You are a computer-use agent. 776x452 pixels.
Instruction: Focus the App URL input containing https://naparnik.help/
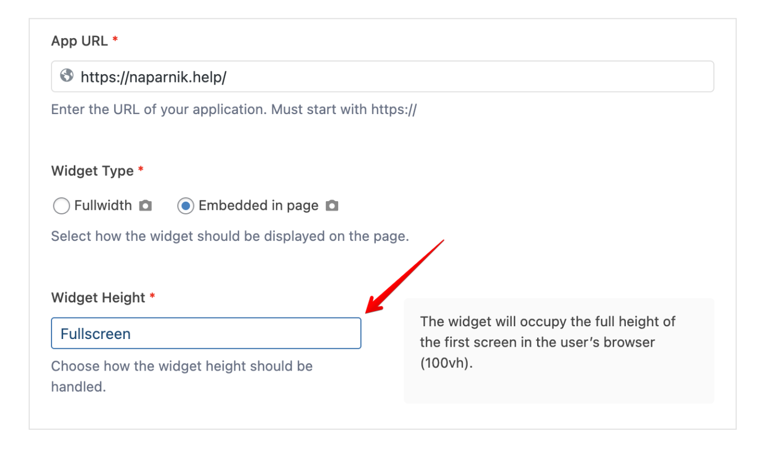[x=388, y=76]
